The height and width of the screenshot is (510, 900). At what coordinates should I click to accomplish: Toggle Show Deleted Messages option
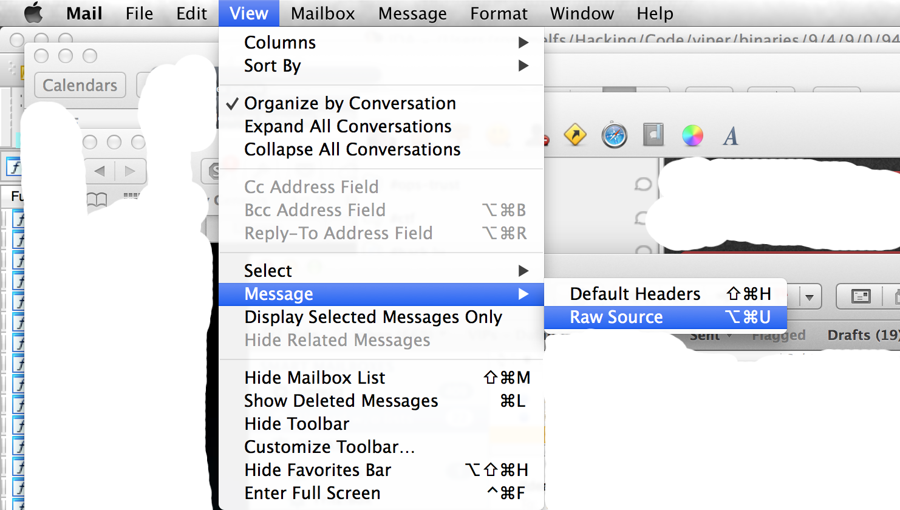pos(341,401)
